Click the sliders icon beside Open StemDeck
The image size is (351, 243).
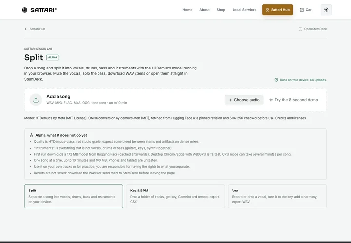(x=300, y=29)
